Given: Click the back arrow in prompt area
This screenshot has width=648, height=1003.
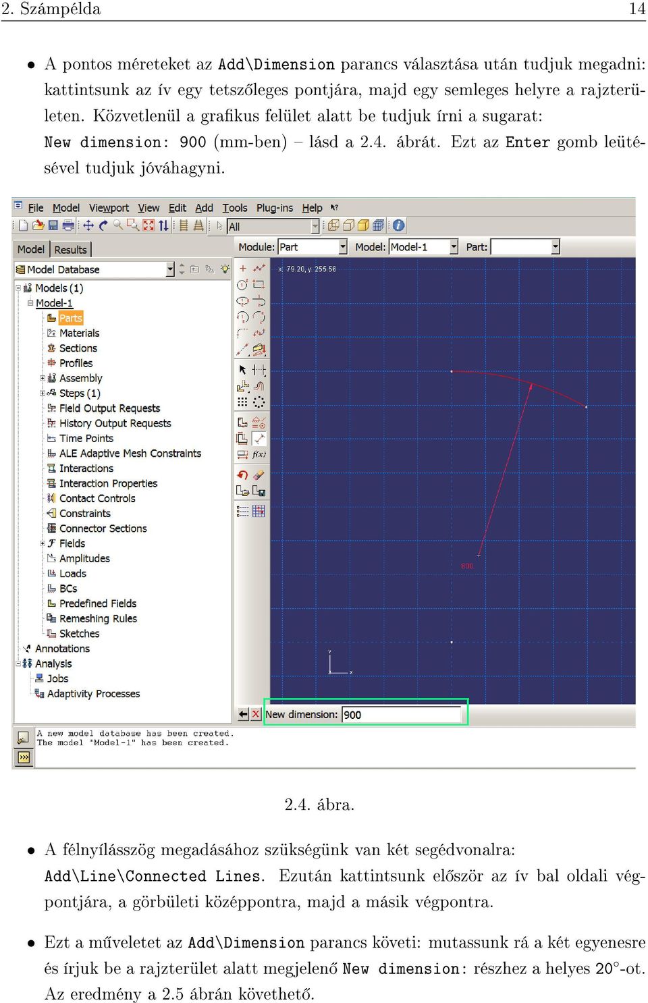Looking at the screenshot, I should pyautogui.click(x=243, y=714).
